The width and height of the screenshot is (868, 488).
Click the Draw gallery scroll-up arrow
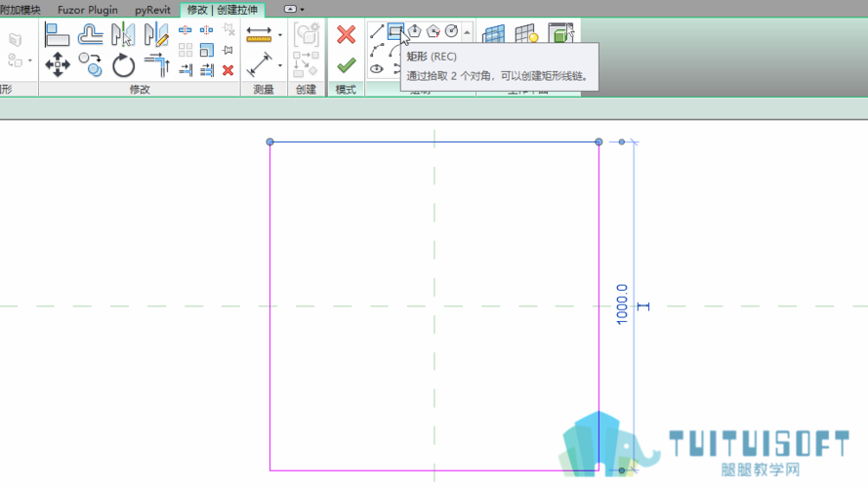click(x=468, y=32)
